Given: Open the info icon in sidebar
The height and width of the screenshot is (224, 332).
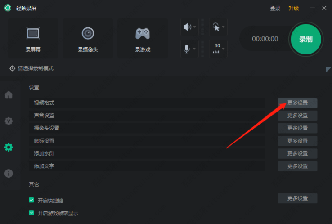Looking at the screenshot, I should [x=9, y=174].
